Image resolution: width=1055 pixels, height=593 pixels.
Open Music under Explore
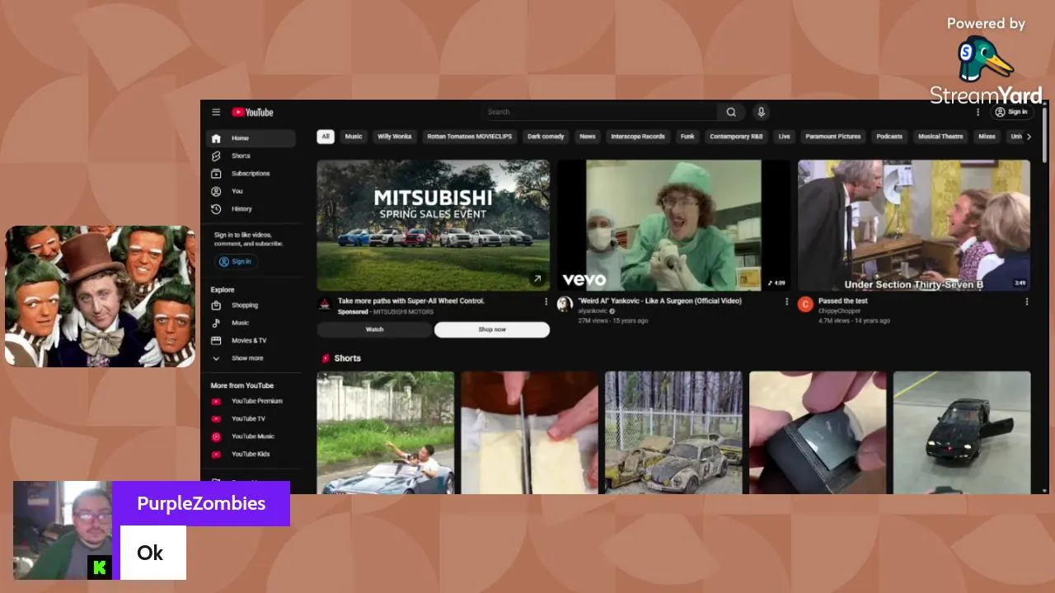click(251, 323)
